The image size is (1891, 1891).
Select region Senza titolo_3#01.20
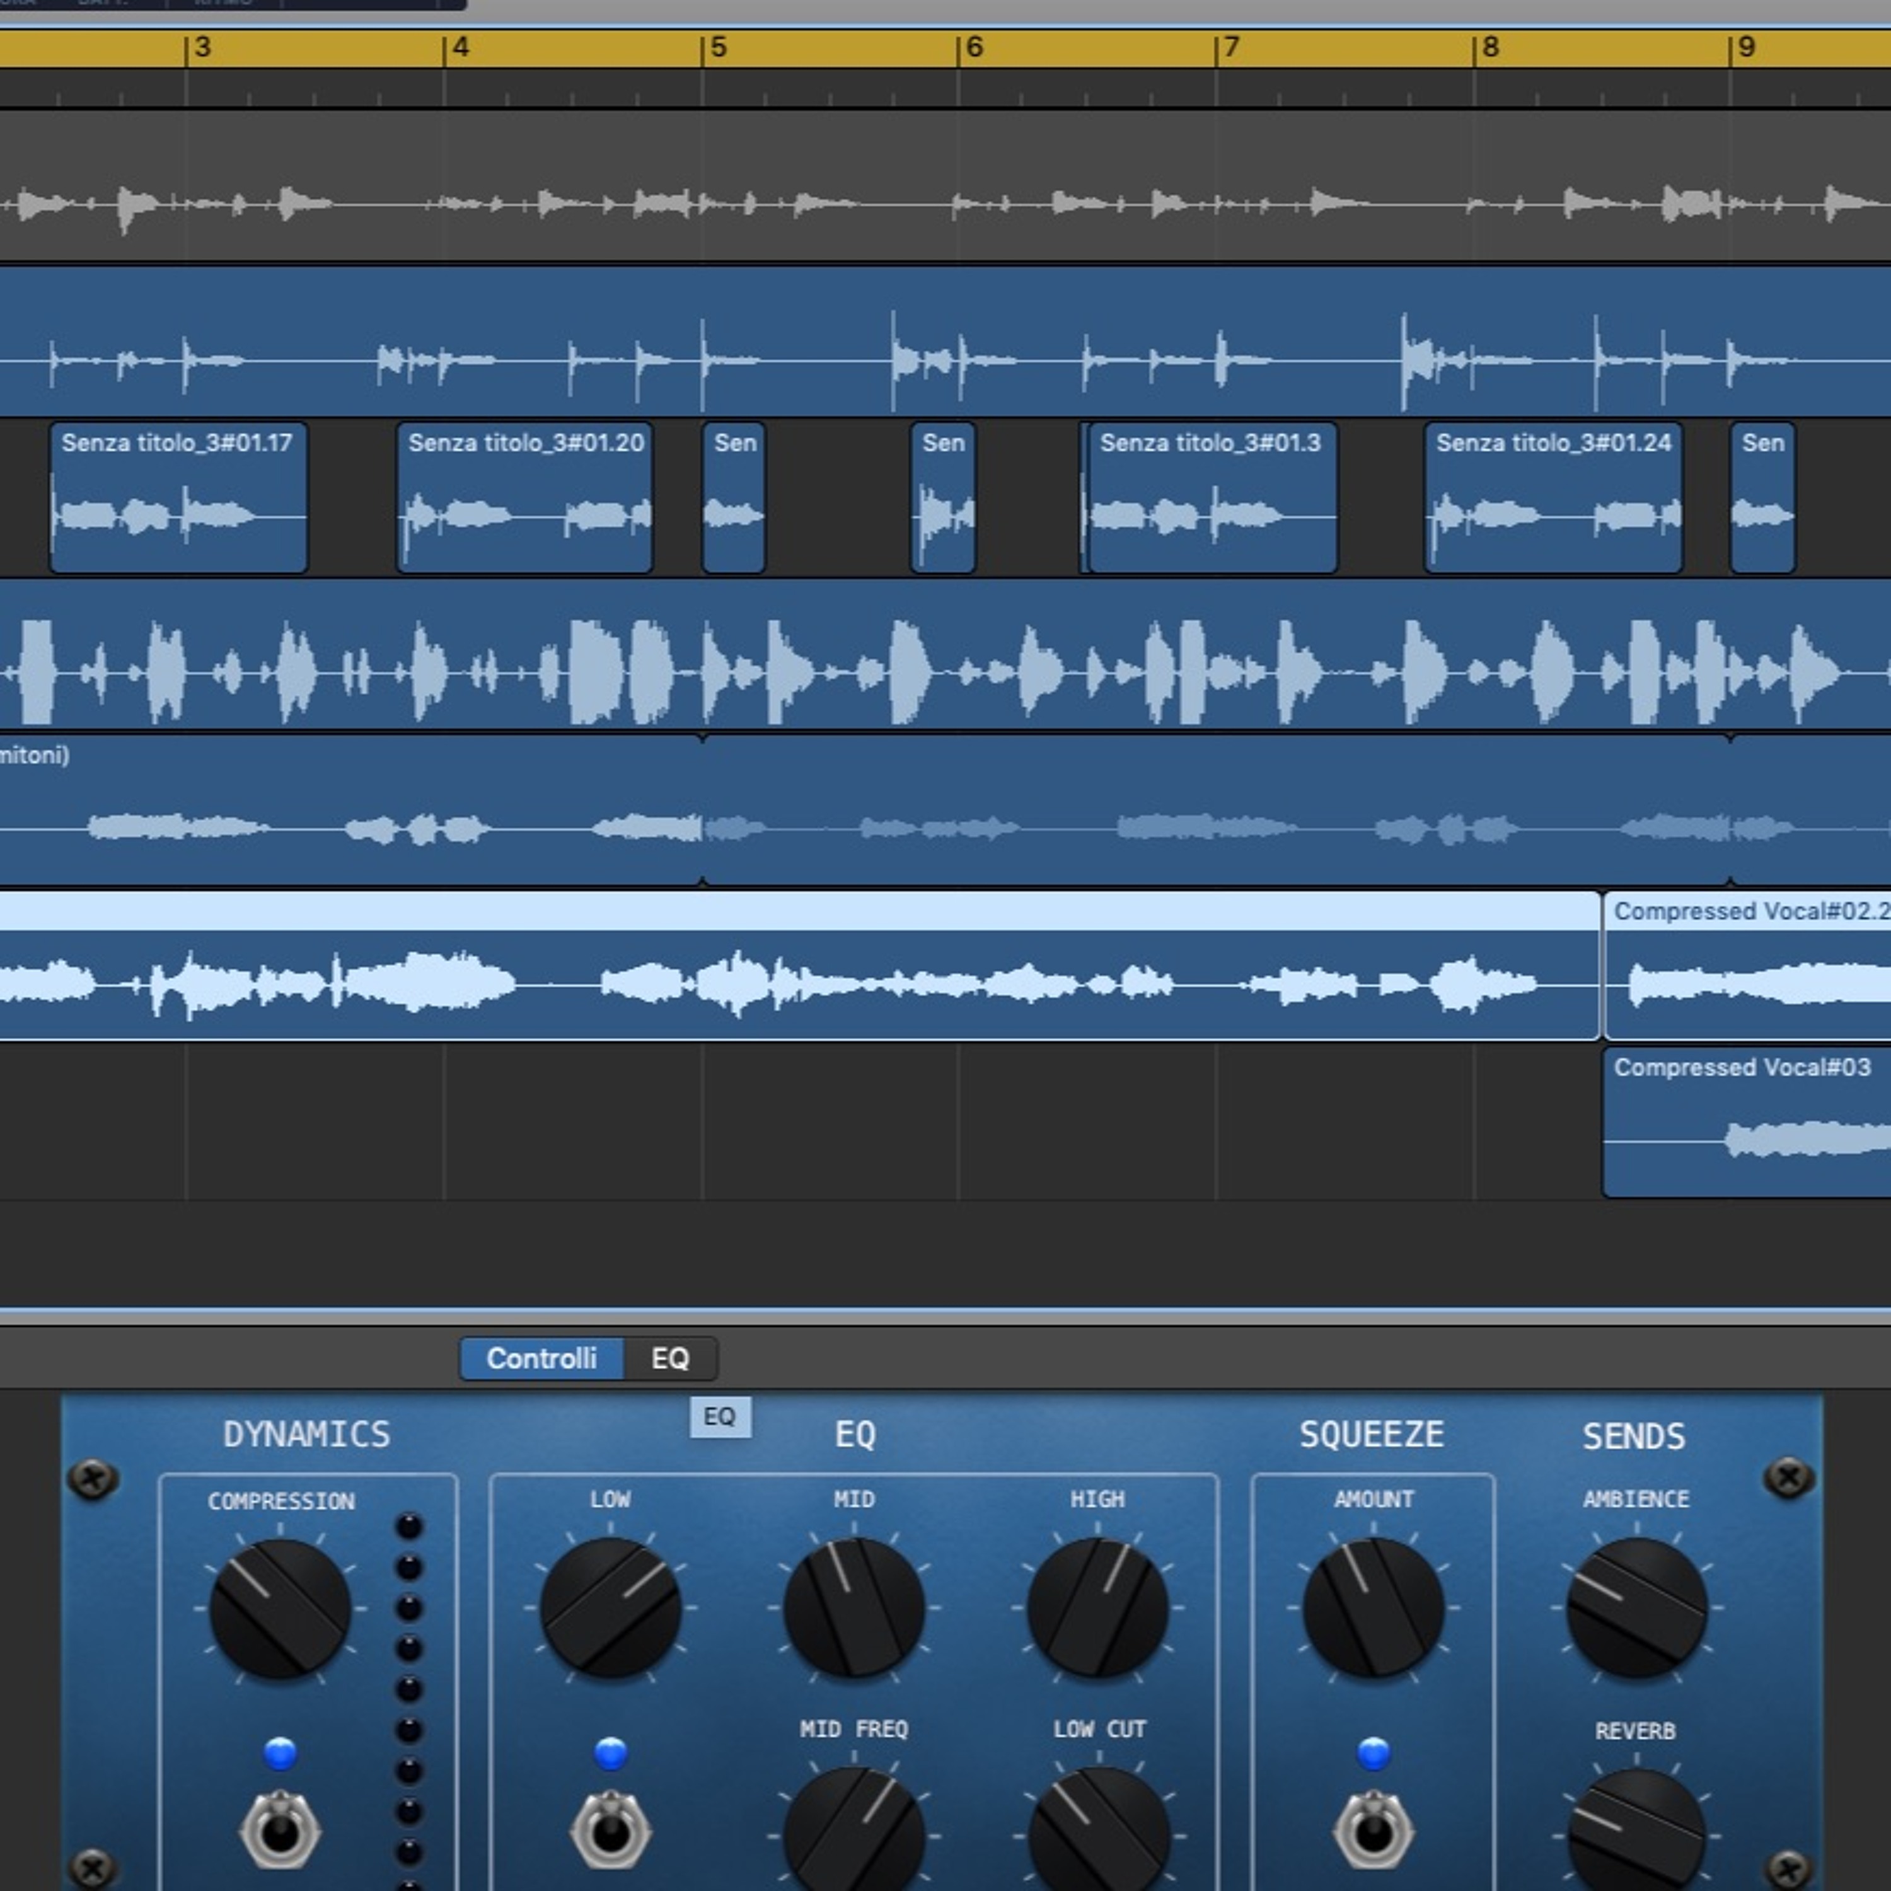(524, 498)
